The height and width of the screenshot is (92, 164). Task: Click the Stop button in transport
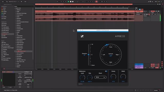pos(71,2)
